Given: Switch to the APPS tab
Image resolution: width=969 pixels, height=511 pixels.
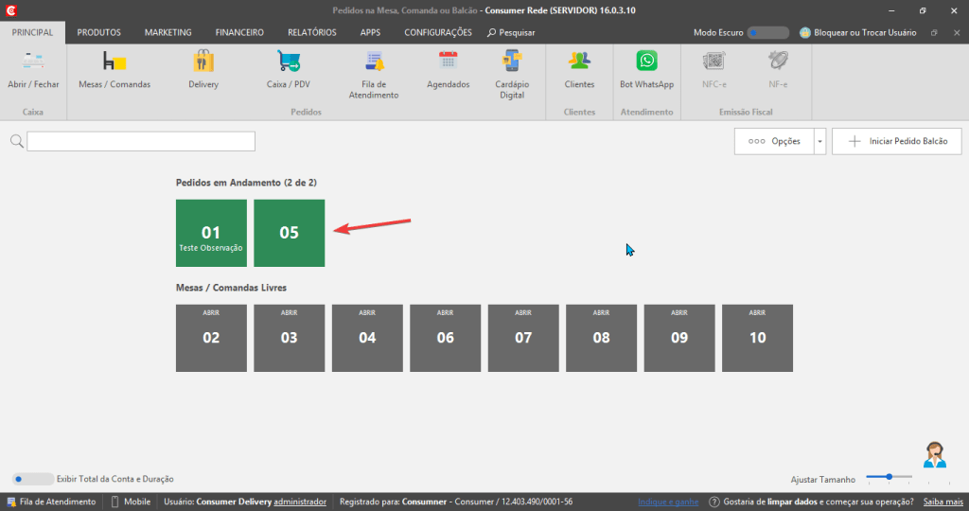Looking at the screenshot, I should 370,33.
